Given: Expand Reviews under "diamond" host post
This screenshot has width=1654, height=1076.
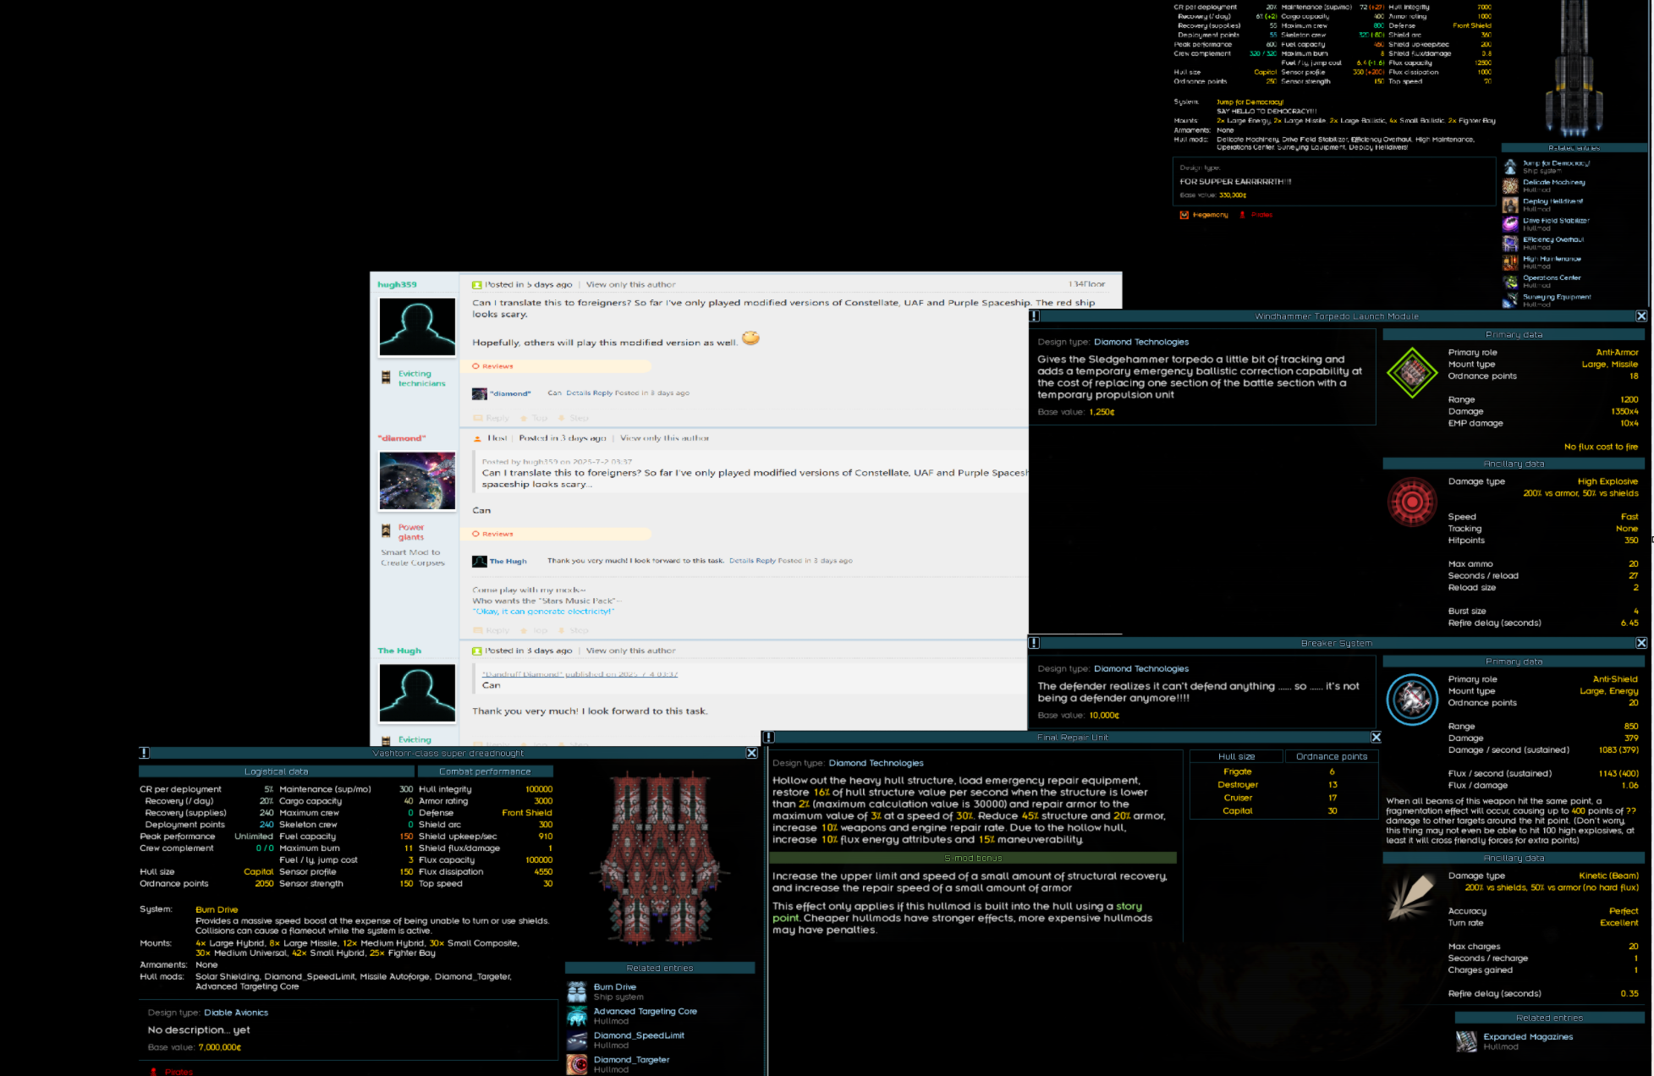Looking at the screenshot, I should pyautogui.click(x=497, y=534).
